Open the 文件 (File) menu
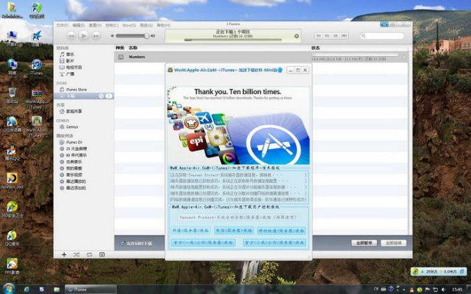 click(61, 24)
